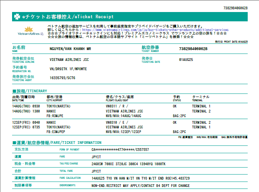Click the 14AUG(THU) 0930 departure time
Viewport: 259px width, 192px height.
[26, 106]
